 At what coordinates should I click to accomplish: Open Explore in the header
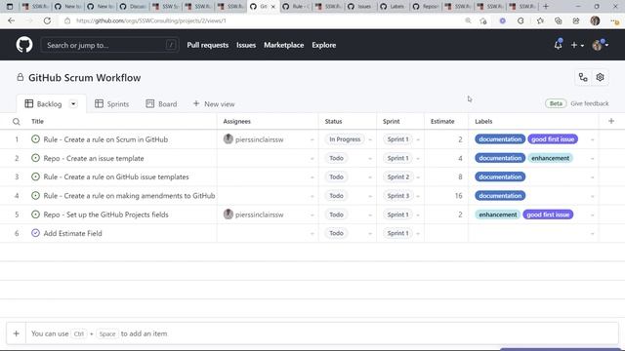pyautogui.click(x=323, y=45)
